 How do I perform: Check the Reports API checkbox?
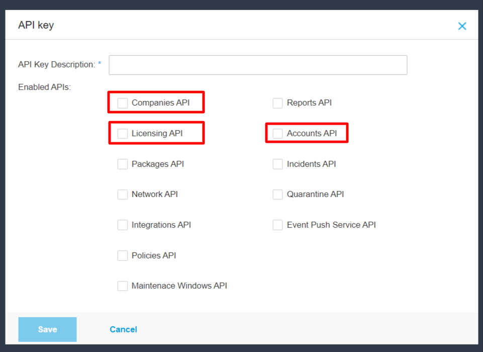pyautogui.click(x=277, y=103)
